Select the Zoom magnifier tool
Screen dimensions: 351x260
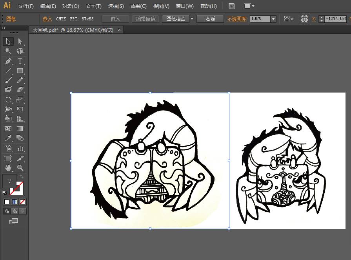pos(20,167)
